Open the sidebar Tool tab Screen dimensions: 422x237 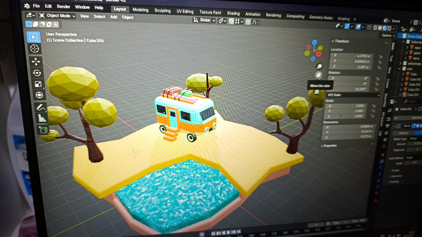[391, 58]
